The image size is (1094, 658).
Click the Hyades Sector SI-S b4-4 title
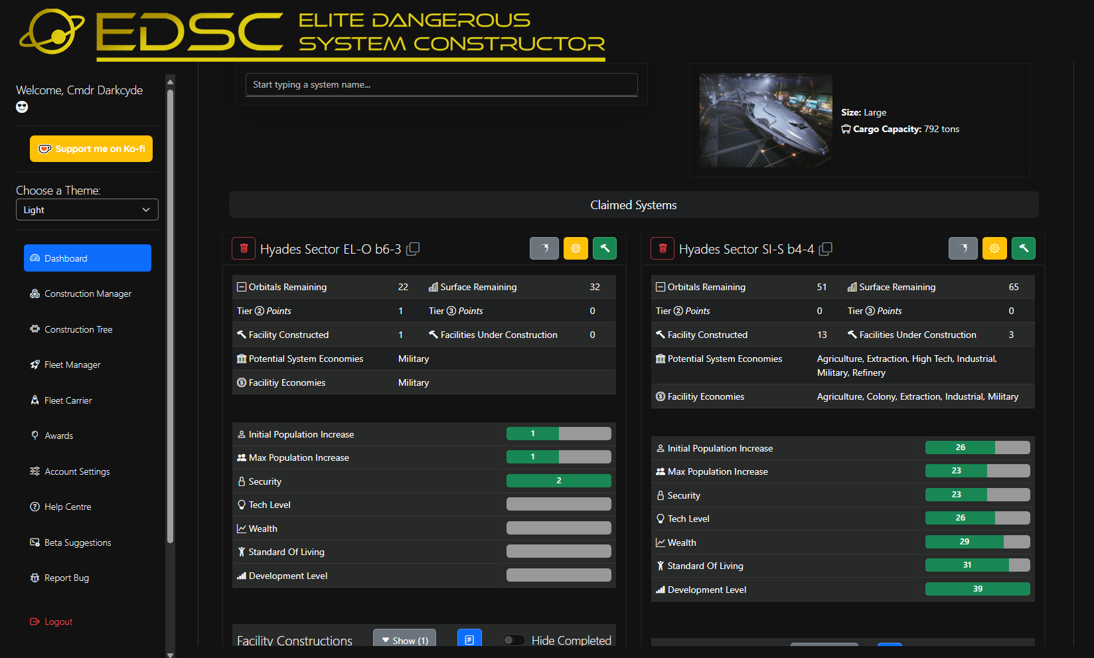[x=746, y=249]
